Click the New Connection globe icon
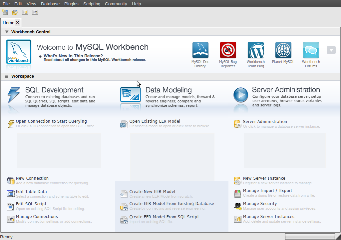 pyautogui.click(x=10, y=181)
